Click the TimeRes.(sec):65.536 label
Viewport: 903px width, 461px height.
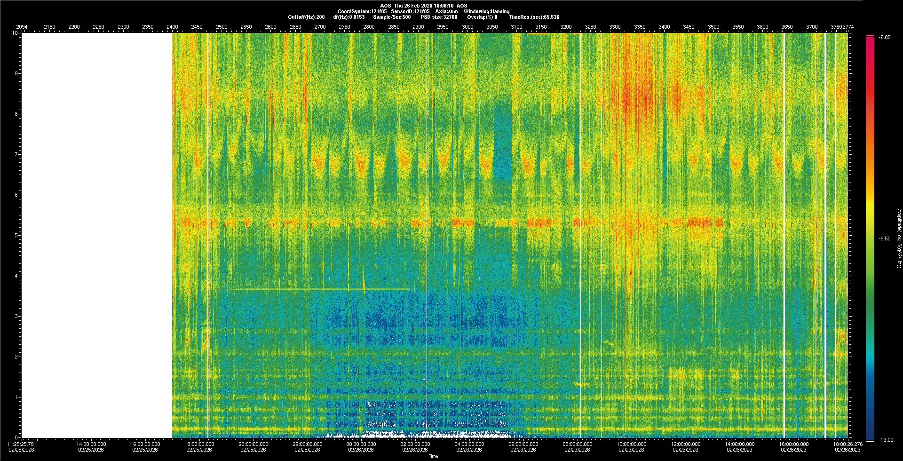point(534,17)
